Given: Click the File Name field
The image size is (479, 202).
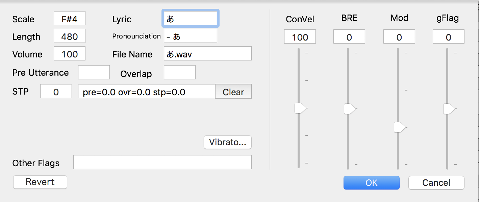Looking at the screenshot, I should (207, 54).
